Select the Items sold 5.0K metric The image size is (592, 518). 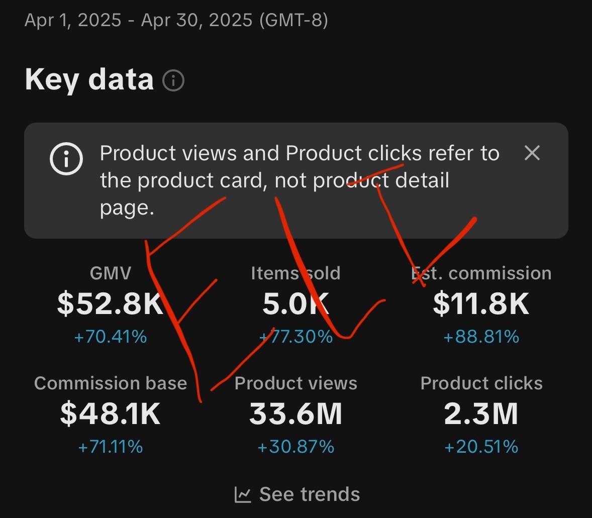coord(296,304)
